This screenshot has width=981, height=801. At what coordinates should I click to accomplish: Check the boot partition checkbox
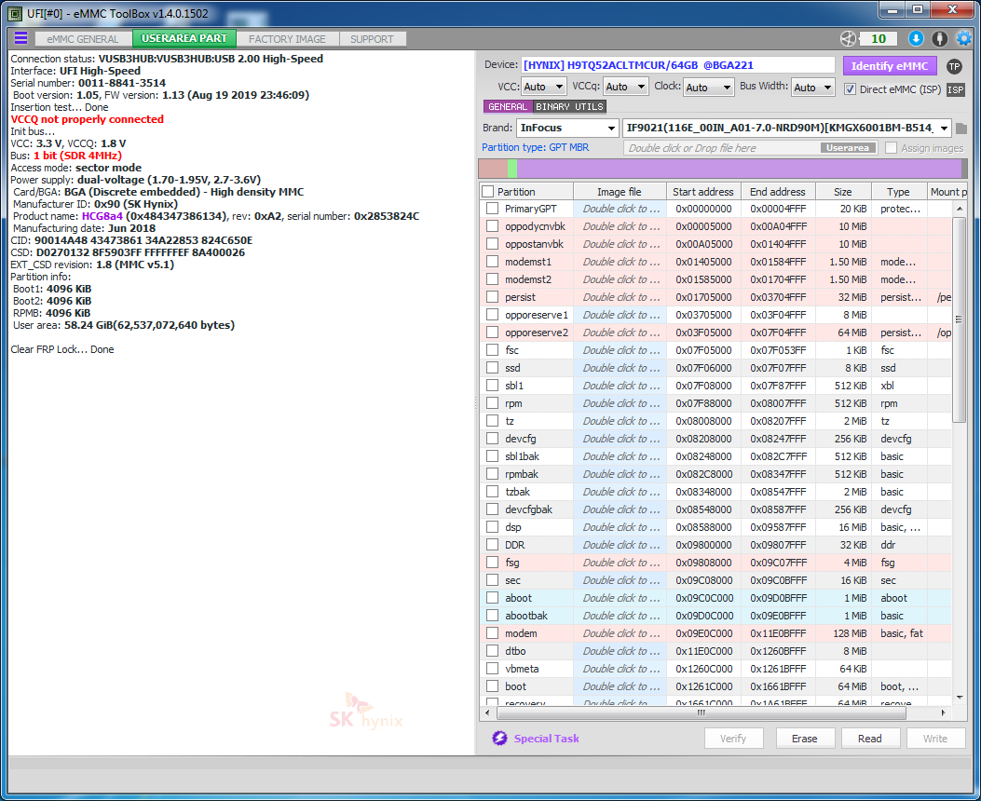point(493,686)
